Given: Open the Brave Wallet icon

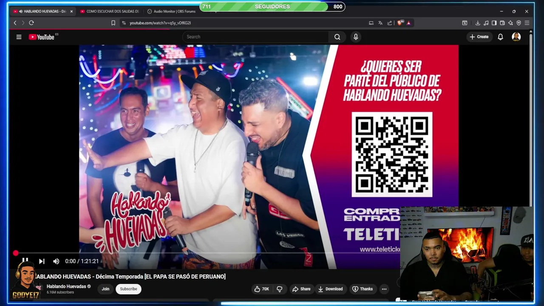Looking at the screenshot, I should [502, 23].
